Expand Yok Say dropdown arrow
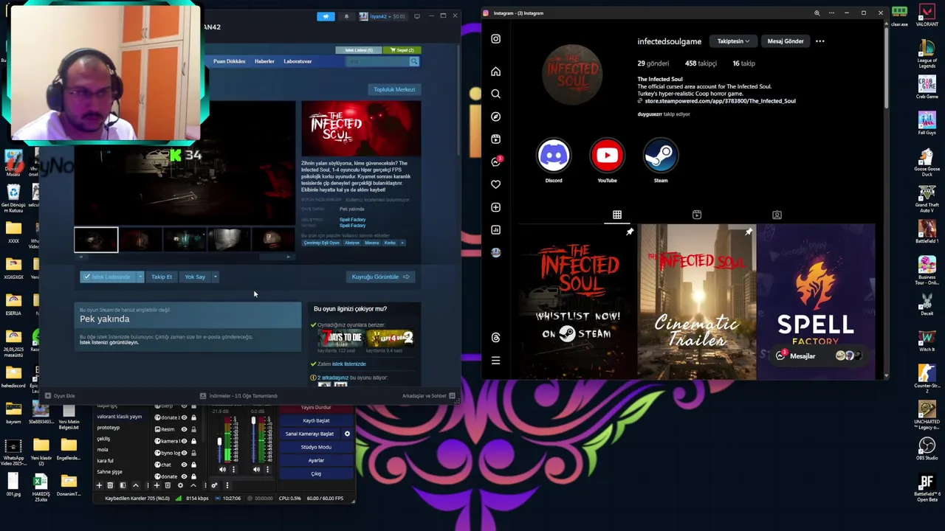 [215, 277]
